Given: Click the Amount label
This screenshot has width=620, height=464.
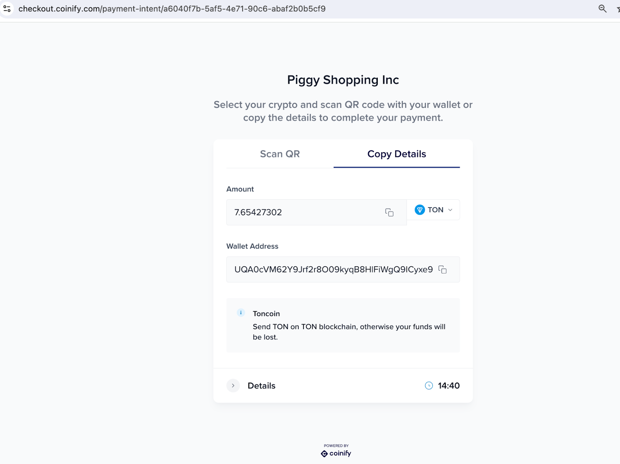Looking at the screenshot, I should pyautogui.click(x=240, y=189).
